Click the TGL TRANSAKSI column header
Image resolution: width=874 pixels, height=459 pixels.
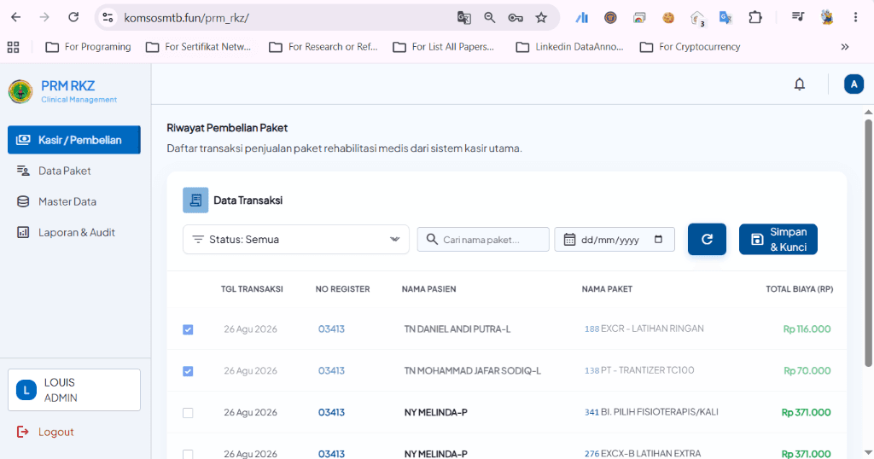click(252, 289)
